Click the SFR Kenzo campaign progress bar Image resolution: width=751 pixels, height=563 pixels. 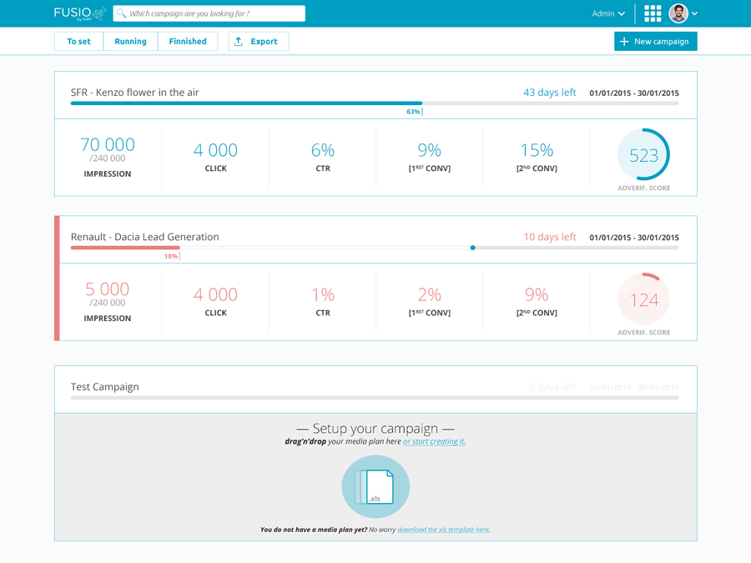click(375, 103)
